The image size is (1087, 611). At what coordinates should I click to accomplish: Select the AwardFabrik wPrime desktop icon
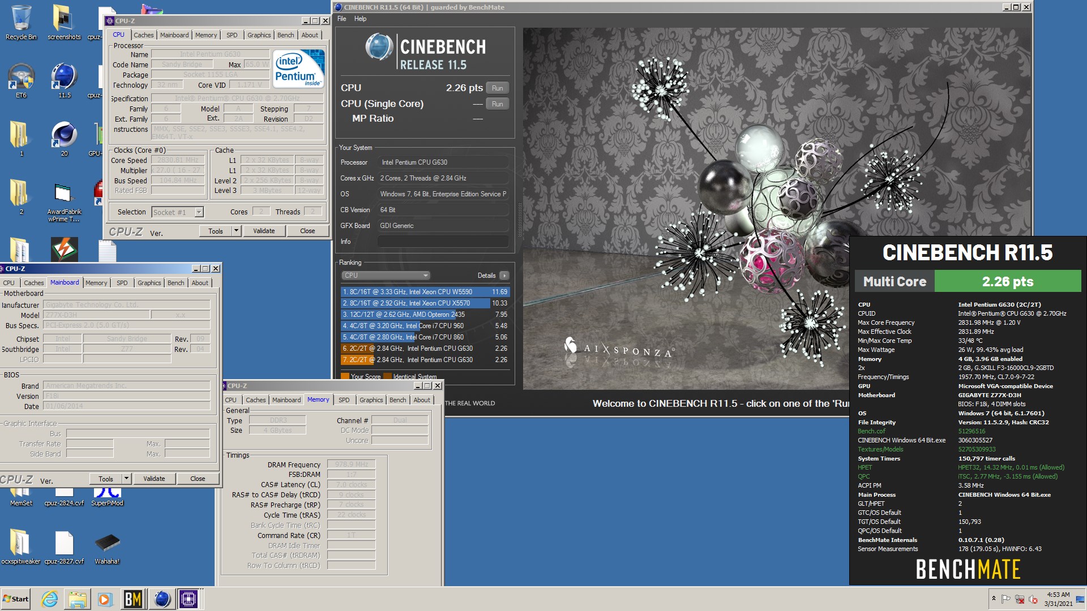64,202
